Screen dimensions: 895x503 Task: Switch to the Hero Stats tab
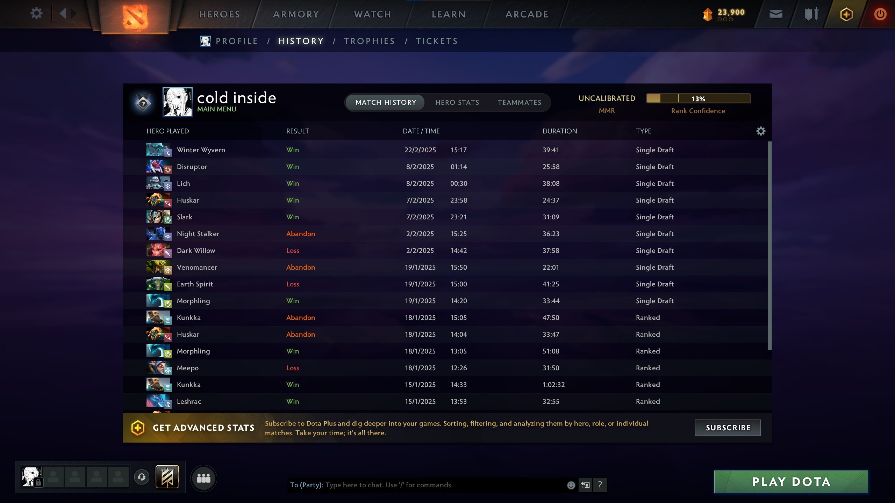tap(457, 102)
